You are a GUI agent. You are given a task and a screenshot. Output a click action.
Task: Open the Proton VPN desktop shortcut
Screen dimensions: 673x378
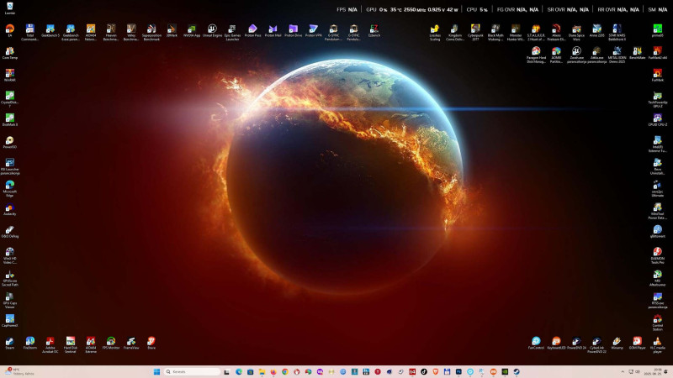tap(313, 29)
